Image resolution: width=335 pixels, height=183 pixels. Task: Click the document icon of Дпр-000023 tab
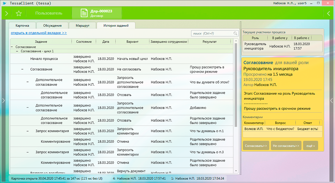(x=84, y=13)
